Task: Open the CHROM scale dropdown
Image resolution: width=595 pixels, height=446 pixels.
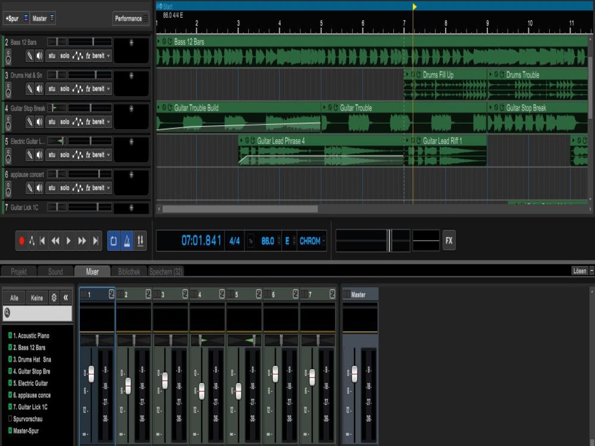Action: pos(312,241)
